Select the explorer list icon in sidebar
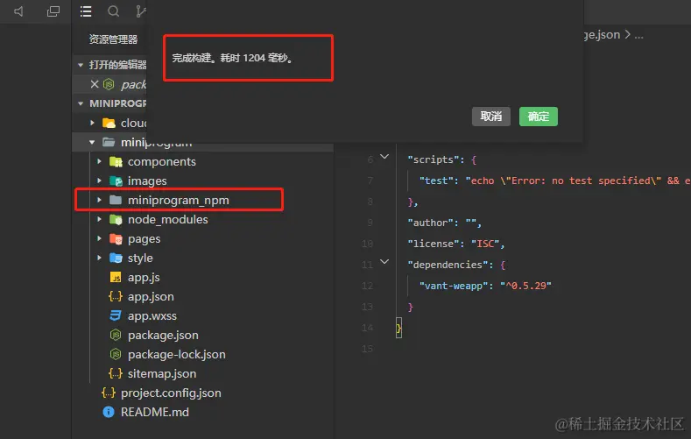 (85, 12)
